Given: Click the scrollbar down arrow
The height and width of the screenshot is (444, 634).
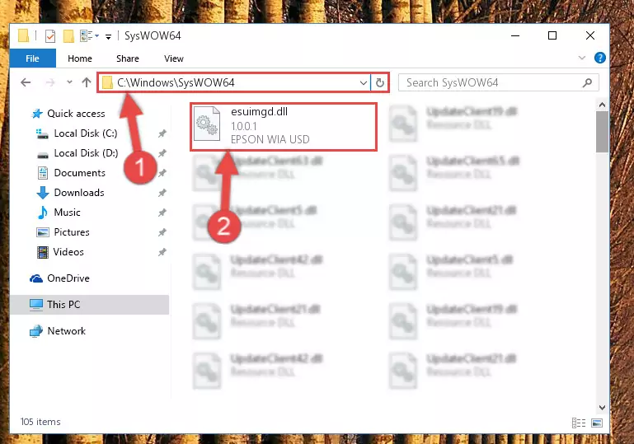Looking at the screenshot, I should tap(602, 407).
